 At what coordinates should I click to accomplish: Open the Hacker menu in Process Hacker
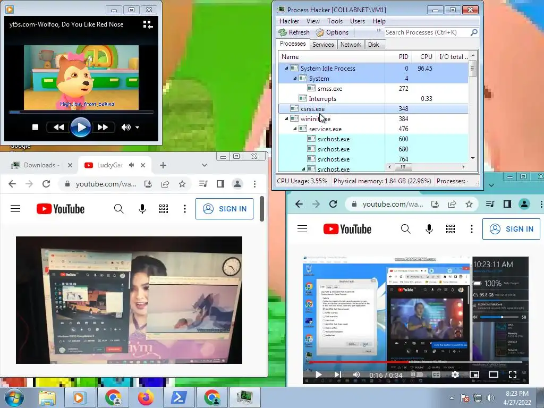tap(289, 21)
